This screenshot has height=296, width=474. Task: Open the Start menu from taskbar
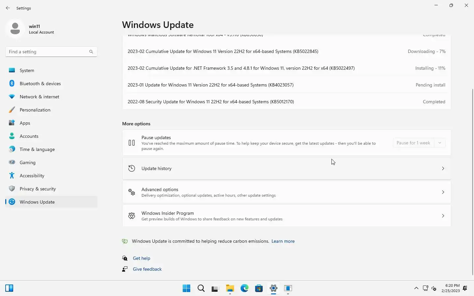coord(186,288)
